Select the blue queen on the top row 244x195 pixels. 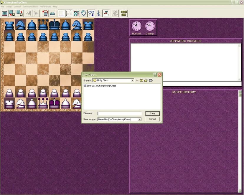(43, 24)
